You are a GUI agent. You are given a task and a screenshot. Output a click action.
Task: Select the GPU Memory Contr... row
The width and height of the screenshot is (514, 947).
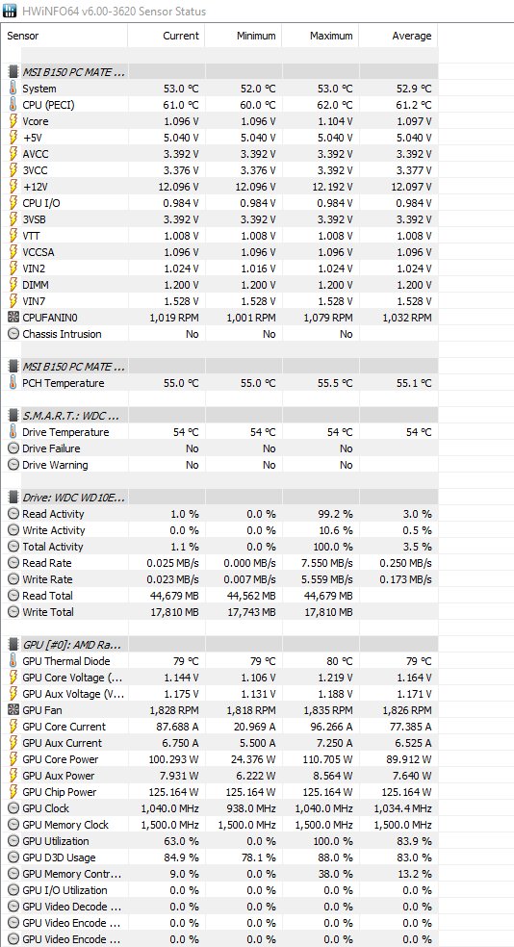coord(219,874)
